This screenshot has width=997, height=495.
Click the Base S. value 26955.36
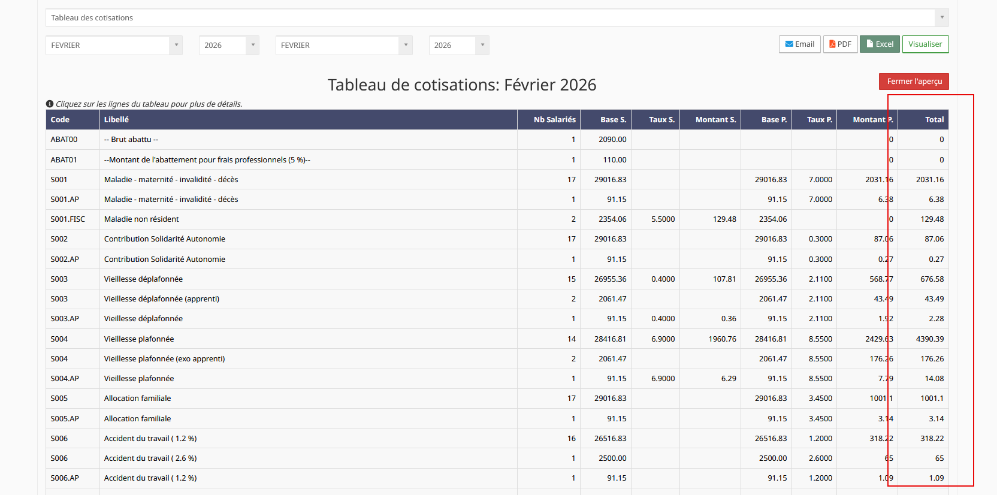(606, 279)
